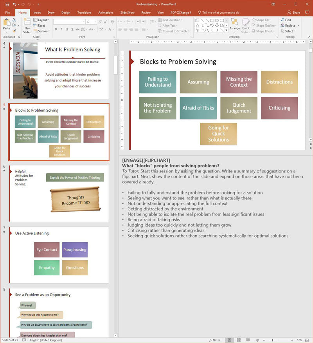Image resolution: width=313 pixels, height=343 pixels.
Task: Toggle Reading View in status bar
Action: [248, 340]
